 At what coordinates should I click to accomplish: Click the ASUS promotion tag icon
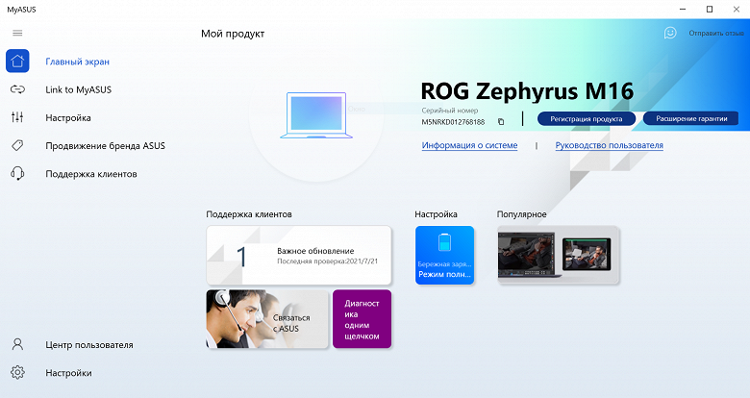tap(17, 145)
